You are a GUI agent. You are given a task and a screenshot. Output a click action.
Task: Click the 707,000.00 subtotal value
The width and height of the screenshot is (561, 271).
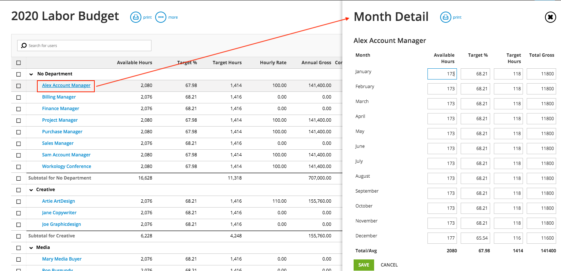tap(319, 178)
